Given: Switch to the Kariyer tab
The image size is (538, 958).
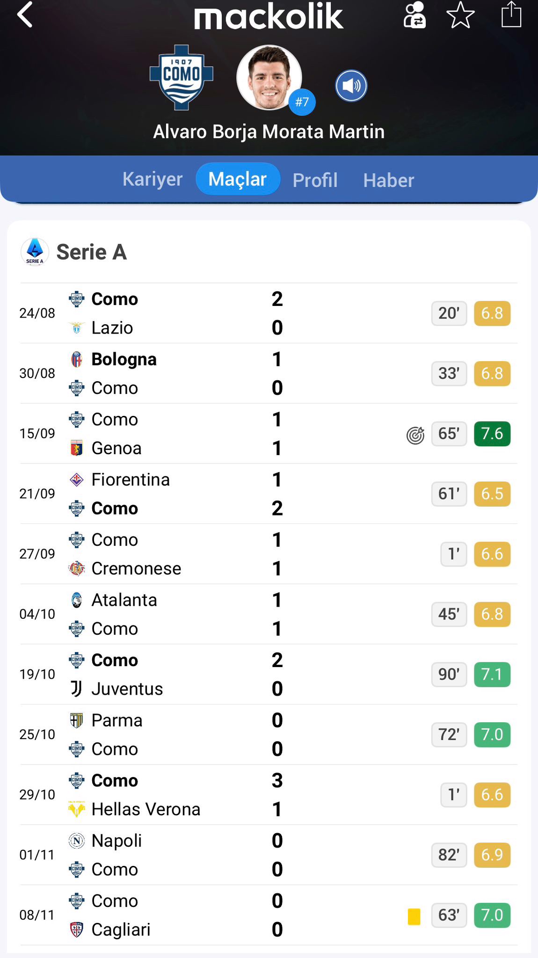Looking at the screenshot, I should point(153,179).
